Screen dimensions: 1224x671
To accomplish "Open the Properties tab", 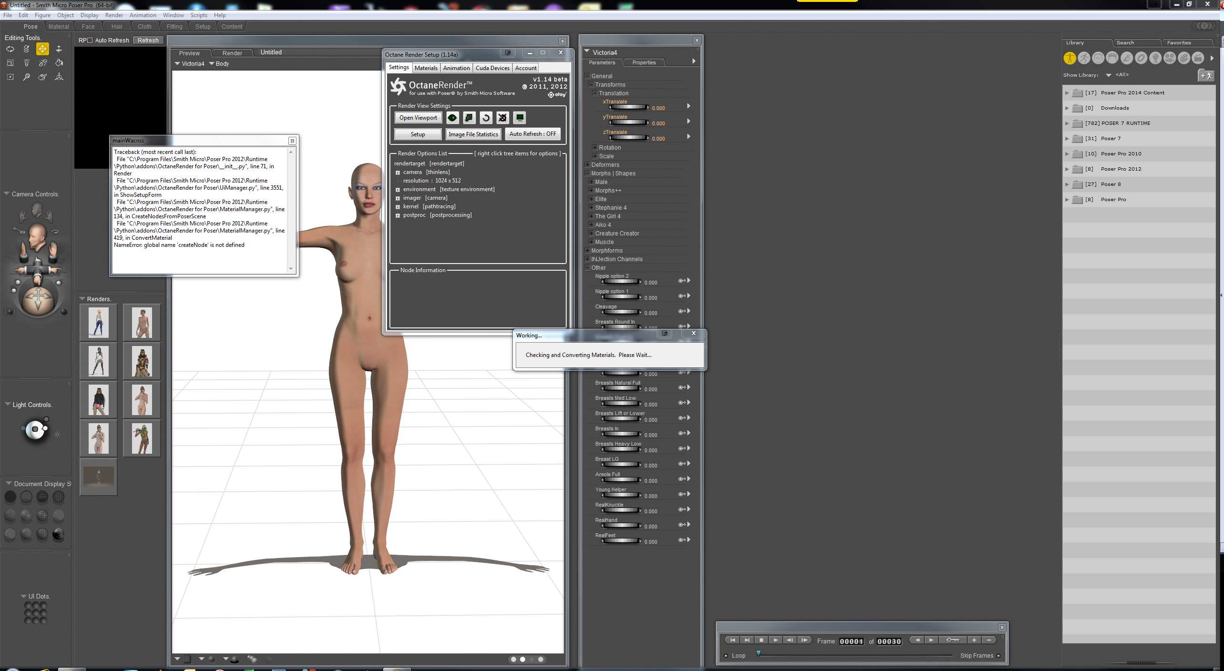I will (644, 62).
